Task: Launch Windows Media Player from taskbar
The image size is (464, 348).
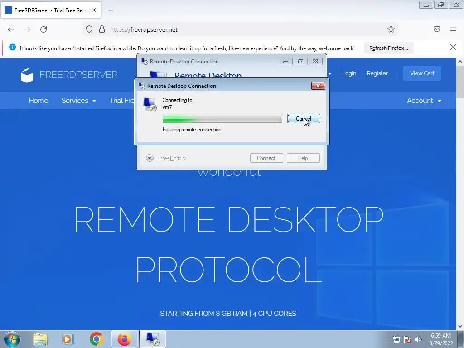Action: click(68, 339)
